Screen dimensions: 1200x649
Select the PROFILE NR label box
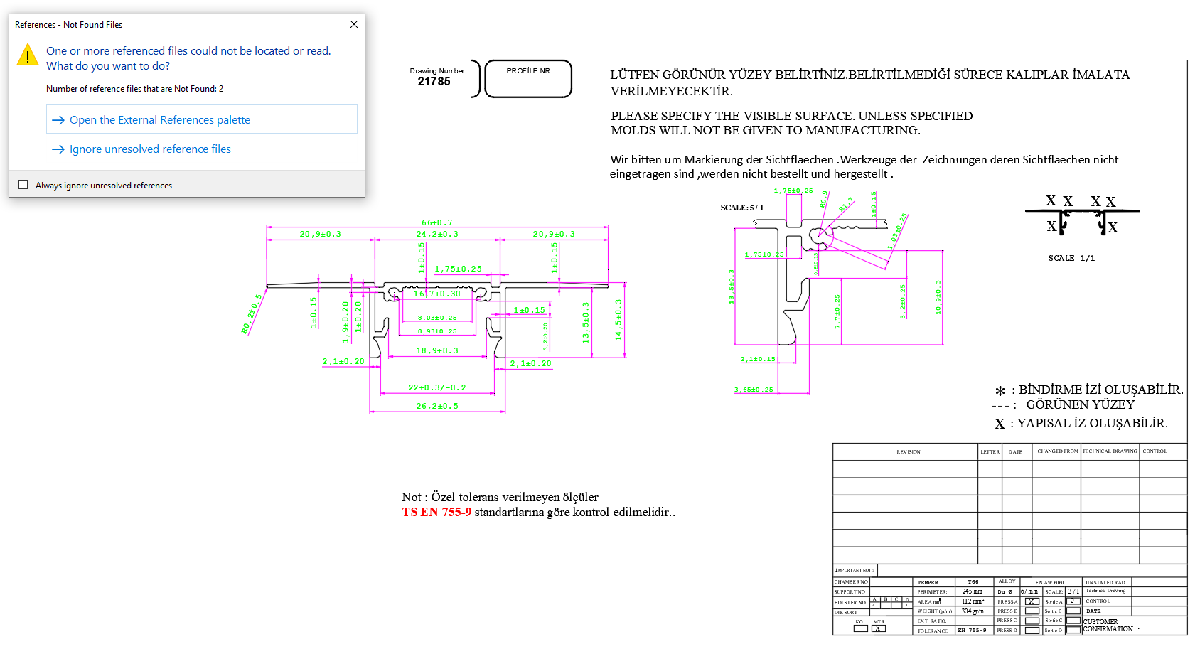(x=528, y=78)
